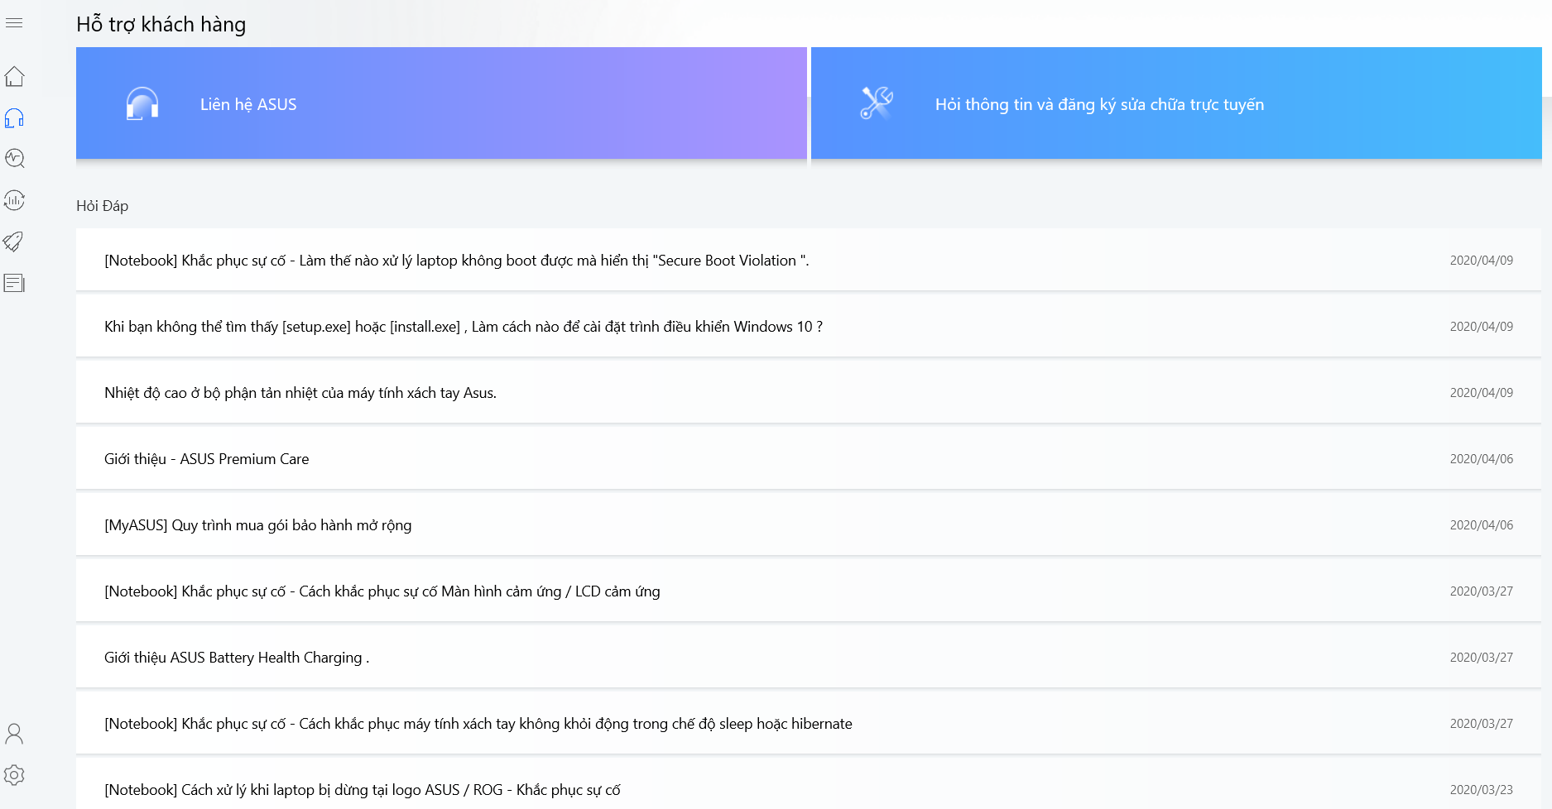1552x809 pixels.
Task: Open Giới thiệu ASUS Battery Health Charging
Action: click(809, 657)
